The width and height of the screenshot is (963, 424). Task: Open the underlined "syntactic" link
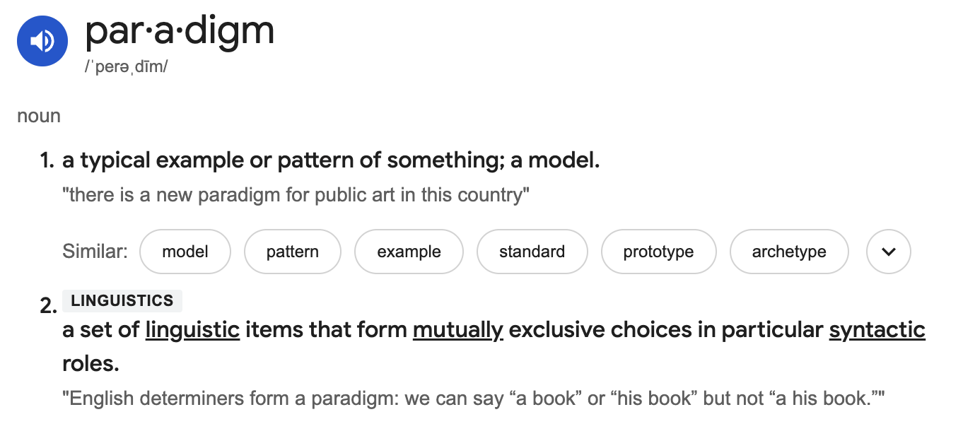click(x=877, y=330)
